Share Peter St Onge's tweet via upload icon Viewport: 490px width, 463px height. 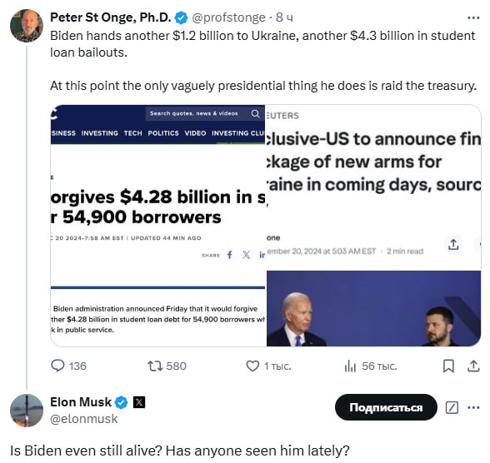click(x=473, y=366)
